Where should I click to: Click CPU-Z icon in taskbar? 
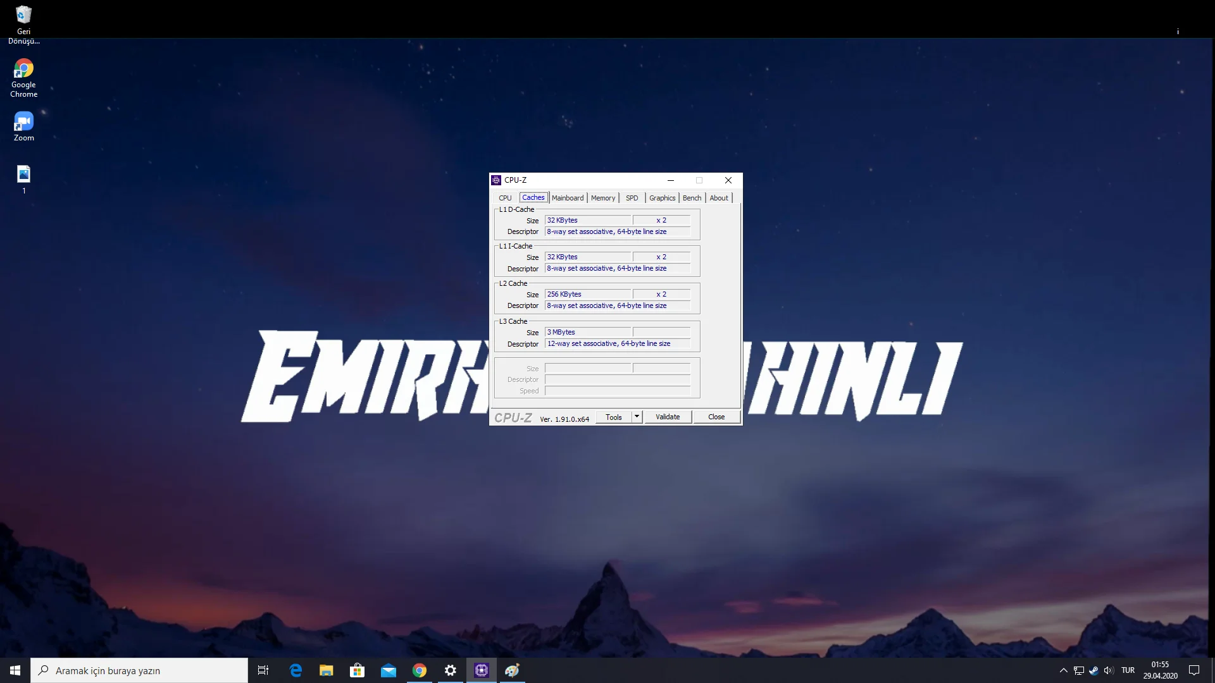coord(482,670)
